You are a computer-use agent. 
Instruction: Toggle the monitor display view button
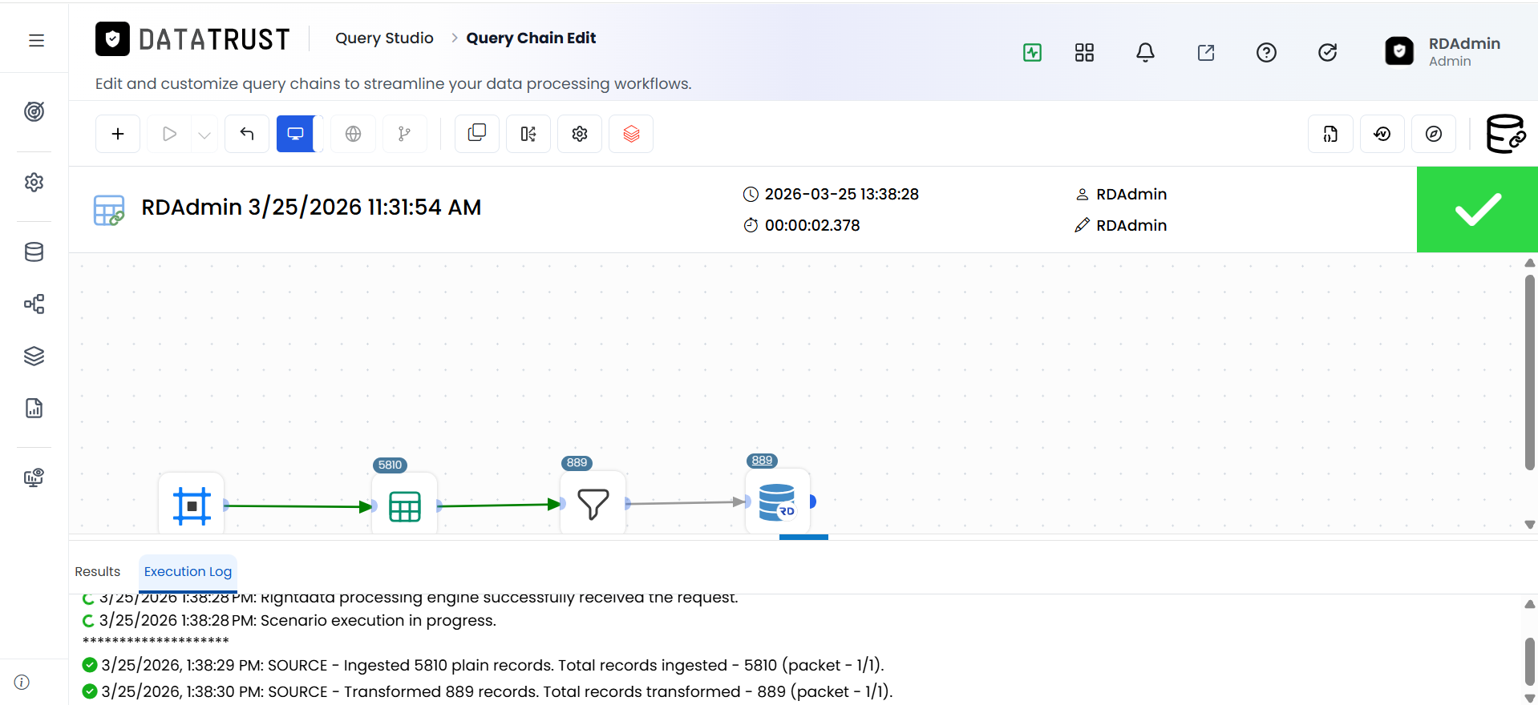[x=295, y=134]
